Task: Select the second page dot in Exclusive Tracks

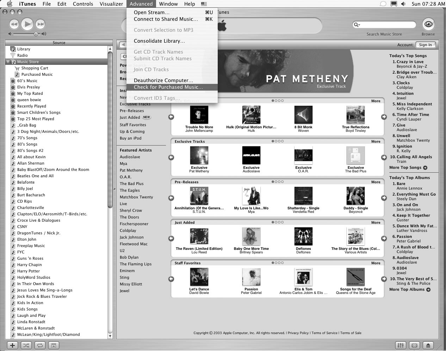Action: tap(276, 141)
